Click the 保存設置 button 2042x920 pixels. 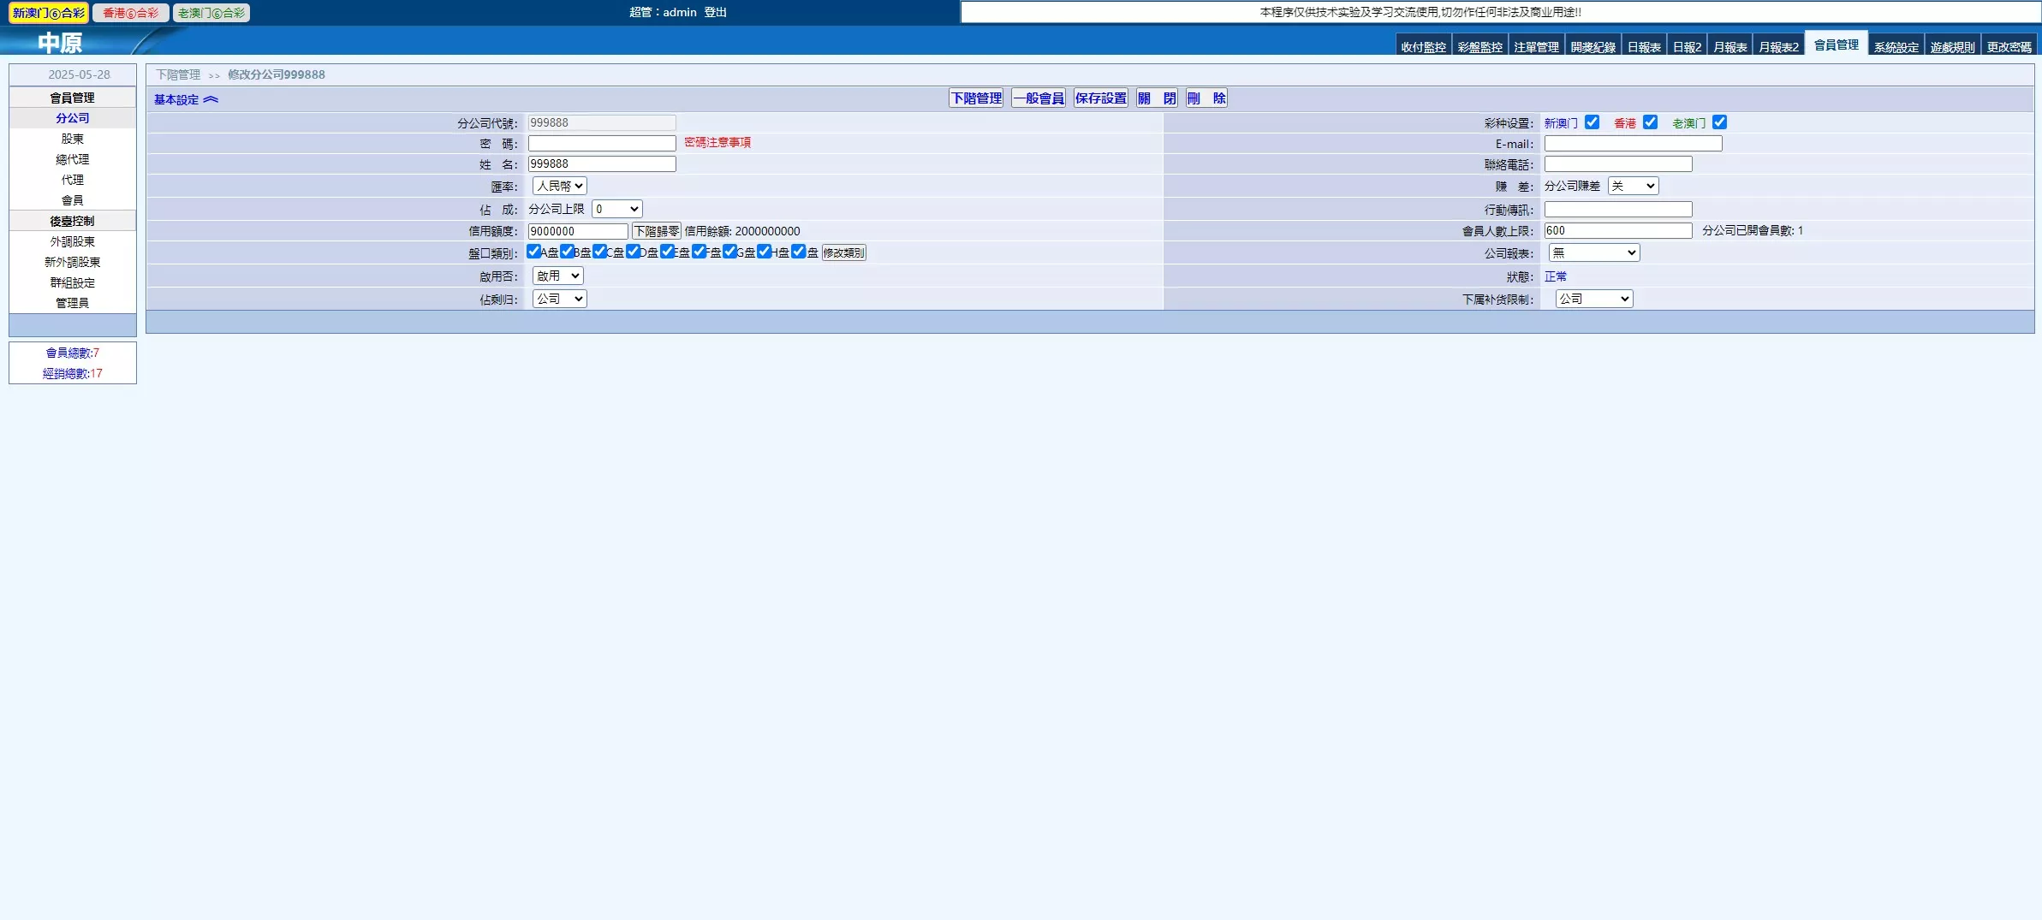coord(1100,98)
